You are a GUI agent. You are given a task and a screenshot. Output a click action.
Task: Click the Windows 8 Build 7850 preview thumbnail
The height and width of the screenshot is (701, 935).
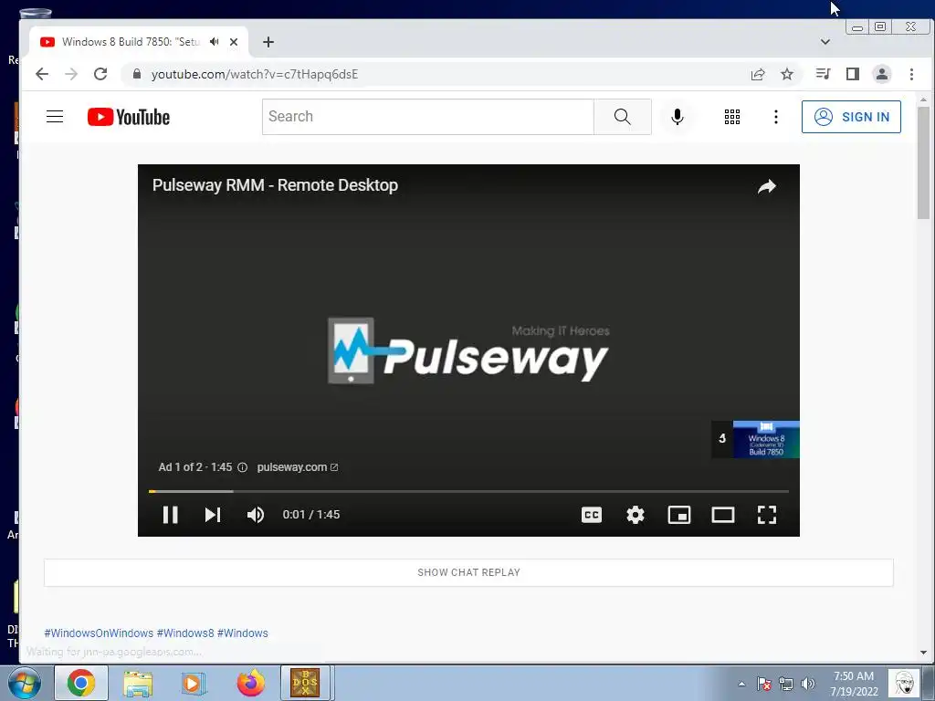[766, 439]
